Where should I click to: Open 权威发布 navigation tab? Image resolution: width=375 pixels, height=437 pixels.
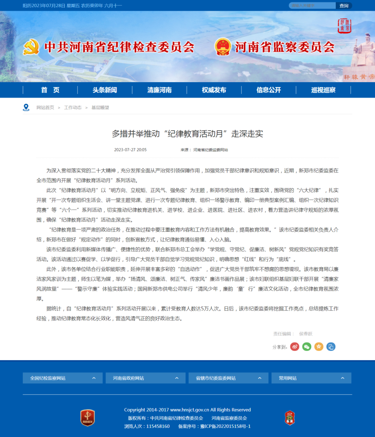[x=214, y=90]
